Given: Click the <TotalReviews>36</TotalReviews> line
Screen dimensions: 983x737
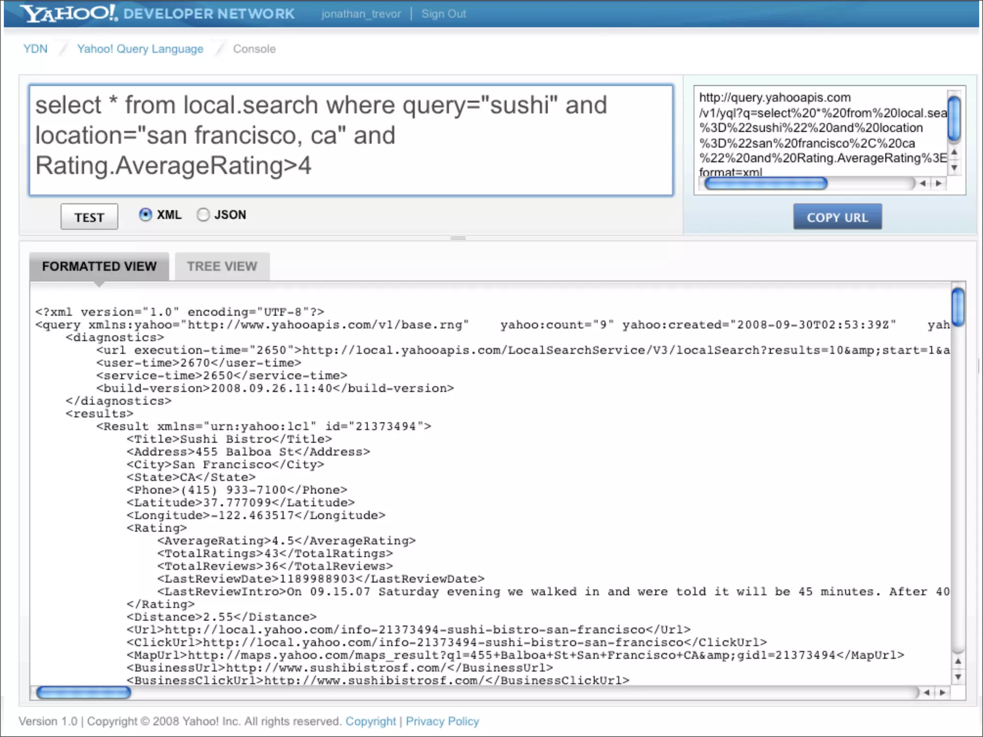Looking at the screenshot, I should (275, 566).
